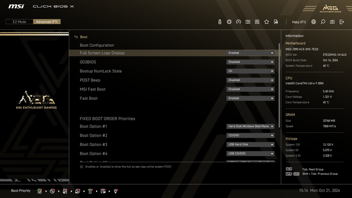Open GO2BIOS dropdown set to Disabled

(250, 62)
